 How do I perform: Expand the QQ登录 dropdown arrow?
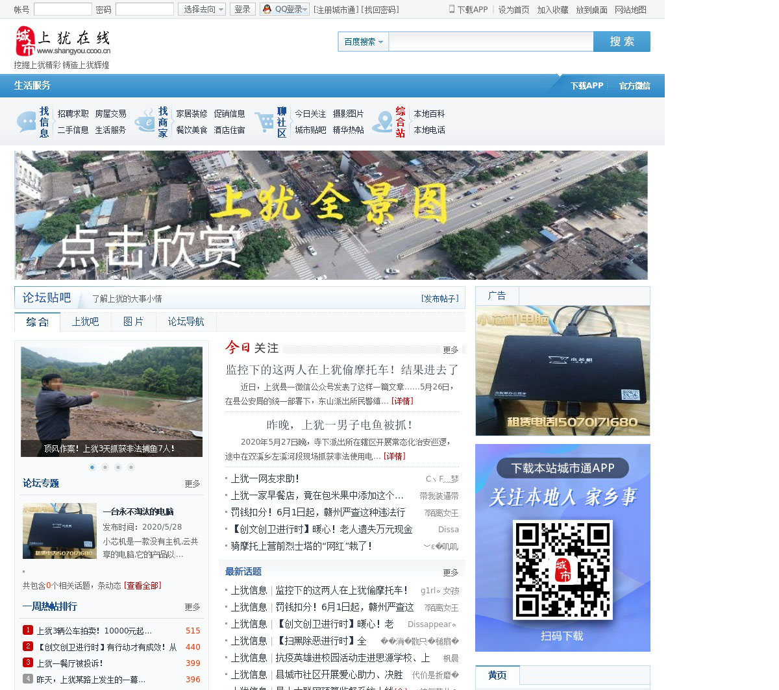click(x=305, y=9)
